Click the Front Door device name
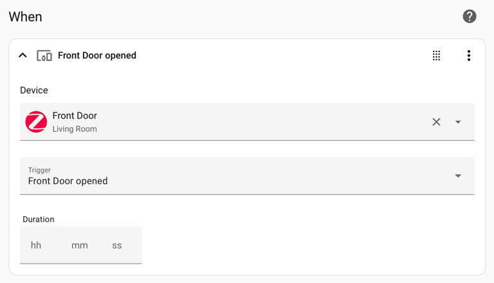The image size is (494, 283). 75,116
